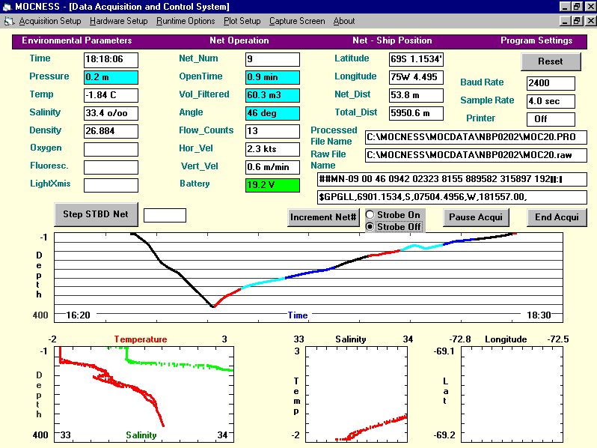
Task: Click the Pause Acqui button
Action: pos(476,217)
